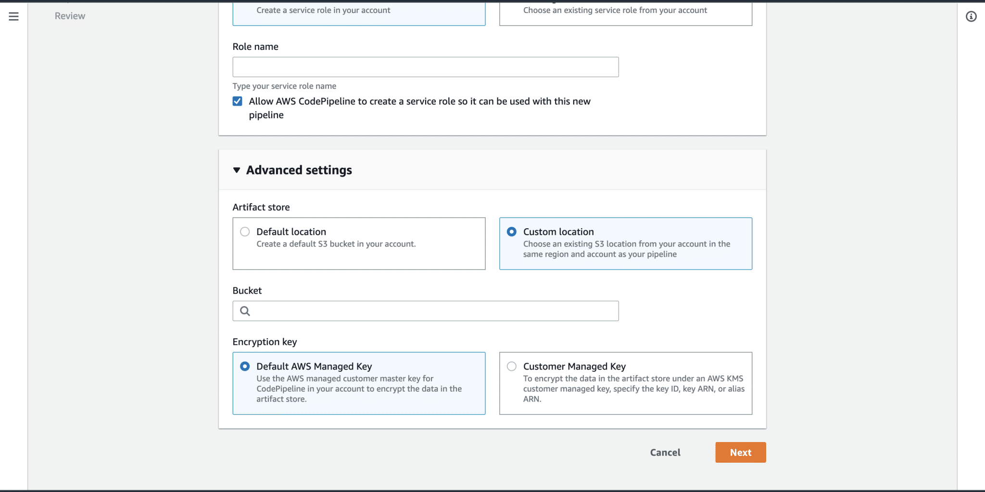Click the Default location artifact store card

pos(359,244)
